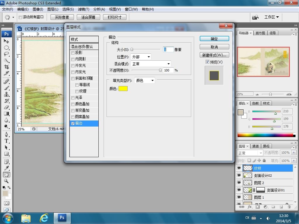Click the fx layer style icon
Viewport: 299px width, 224px height.
coord(249,207)
